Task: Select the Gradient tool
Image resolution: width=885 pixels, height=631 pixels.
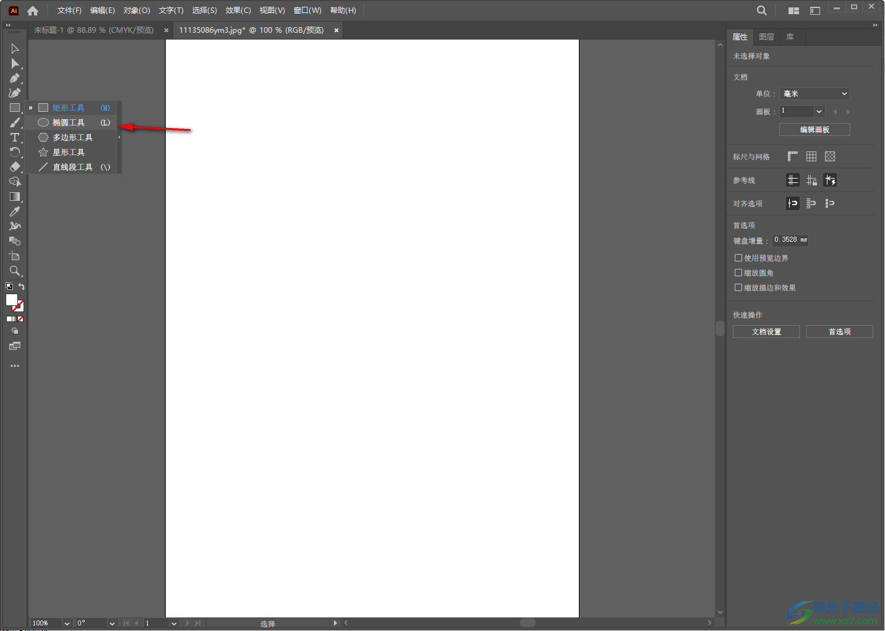Action: 15,197
